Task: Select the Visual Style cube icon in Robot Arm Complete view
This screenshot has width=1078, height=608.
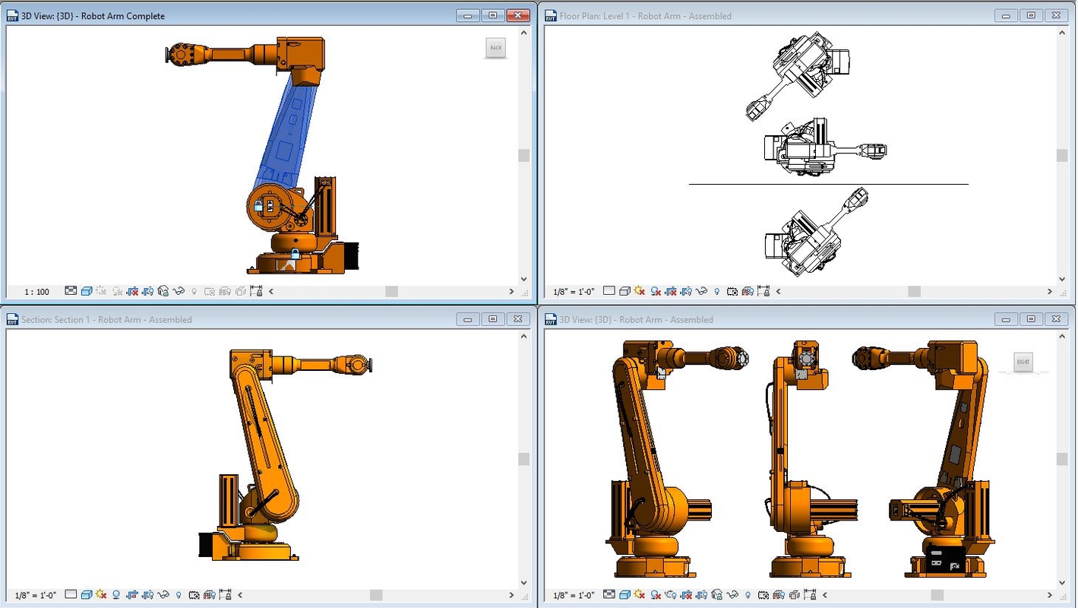Action: 85,291
